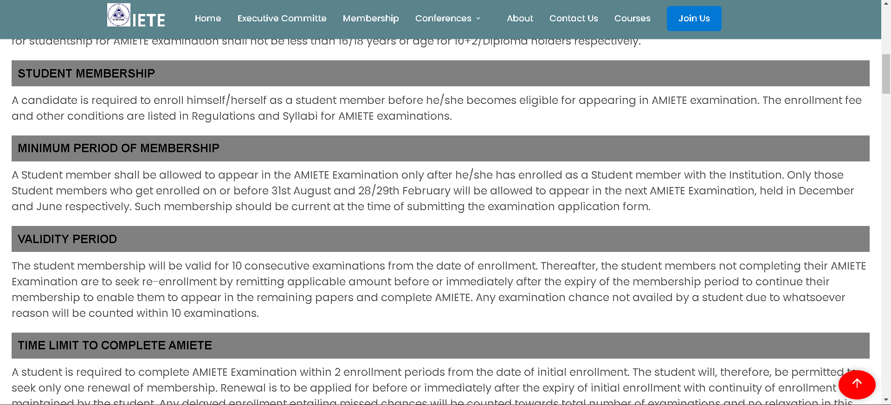Go to the About page
Screen dimensions: 891x405
point(520,18)
